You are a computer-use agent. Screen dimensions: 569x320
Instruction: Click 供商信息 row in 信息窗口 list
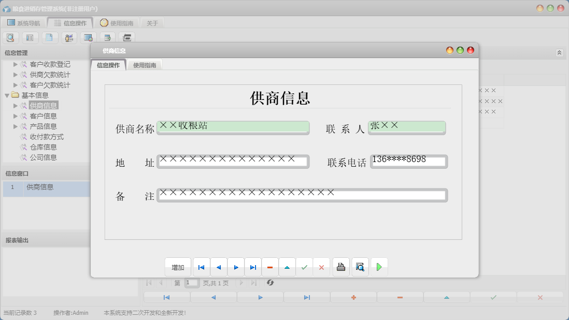point(47,189)
